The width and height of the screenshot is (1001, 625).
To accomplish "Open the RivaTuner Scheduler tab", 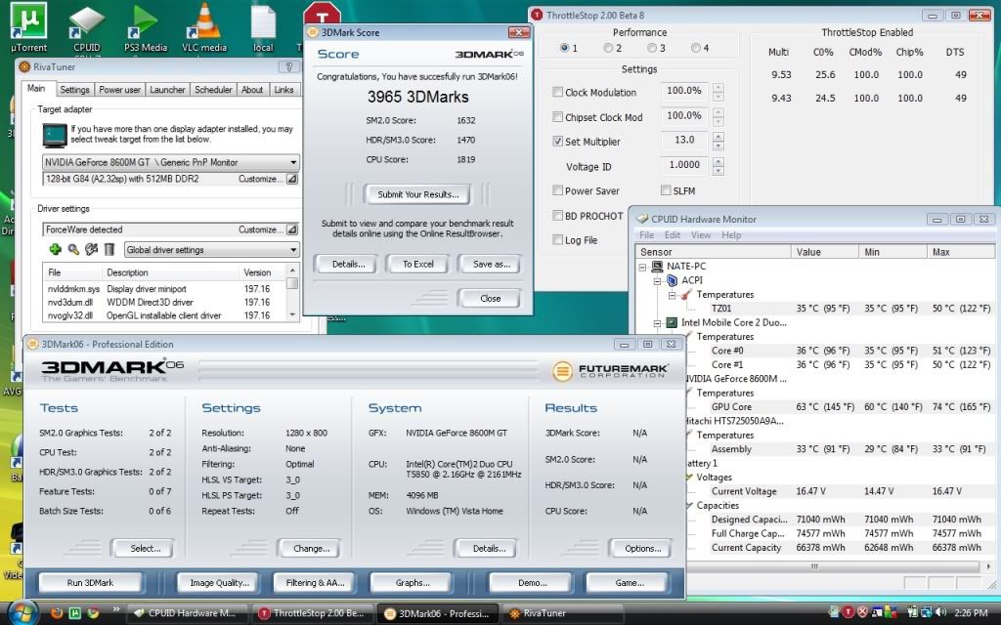I will pyautogui.click(x=213, y=90).
